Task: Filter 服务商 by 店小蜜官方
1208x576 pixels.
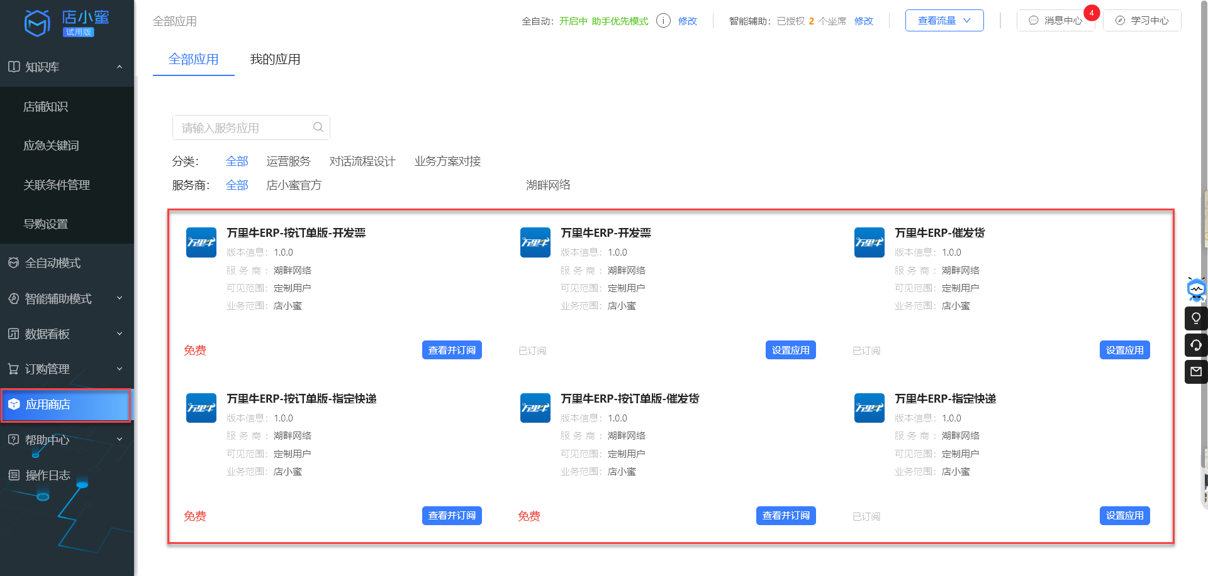Action: [294, 185]
